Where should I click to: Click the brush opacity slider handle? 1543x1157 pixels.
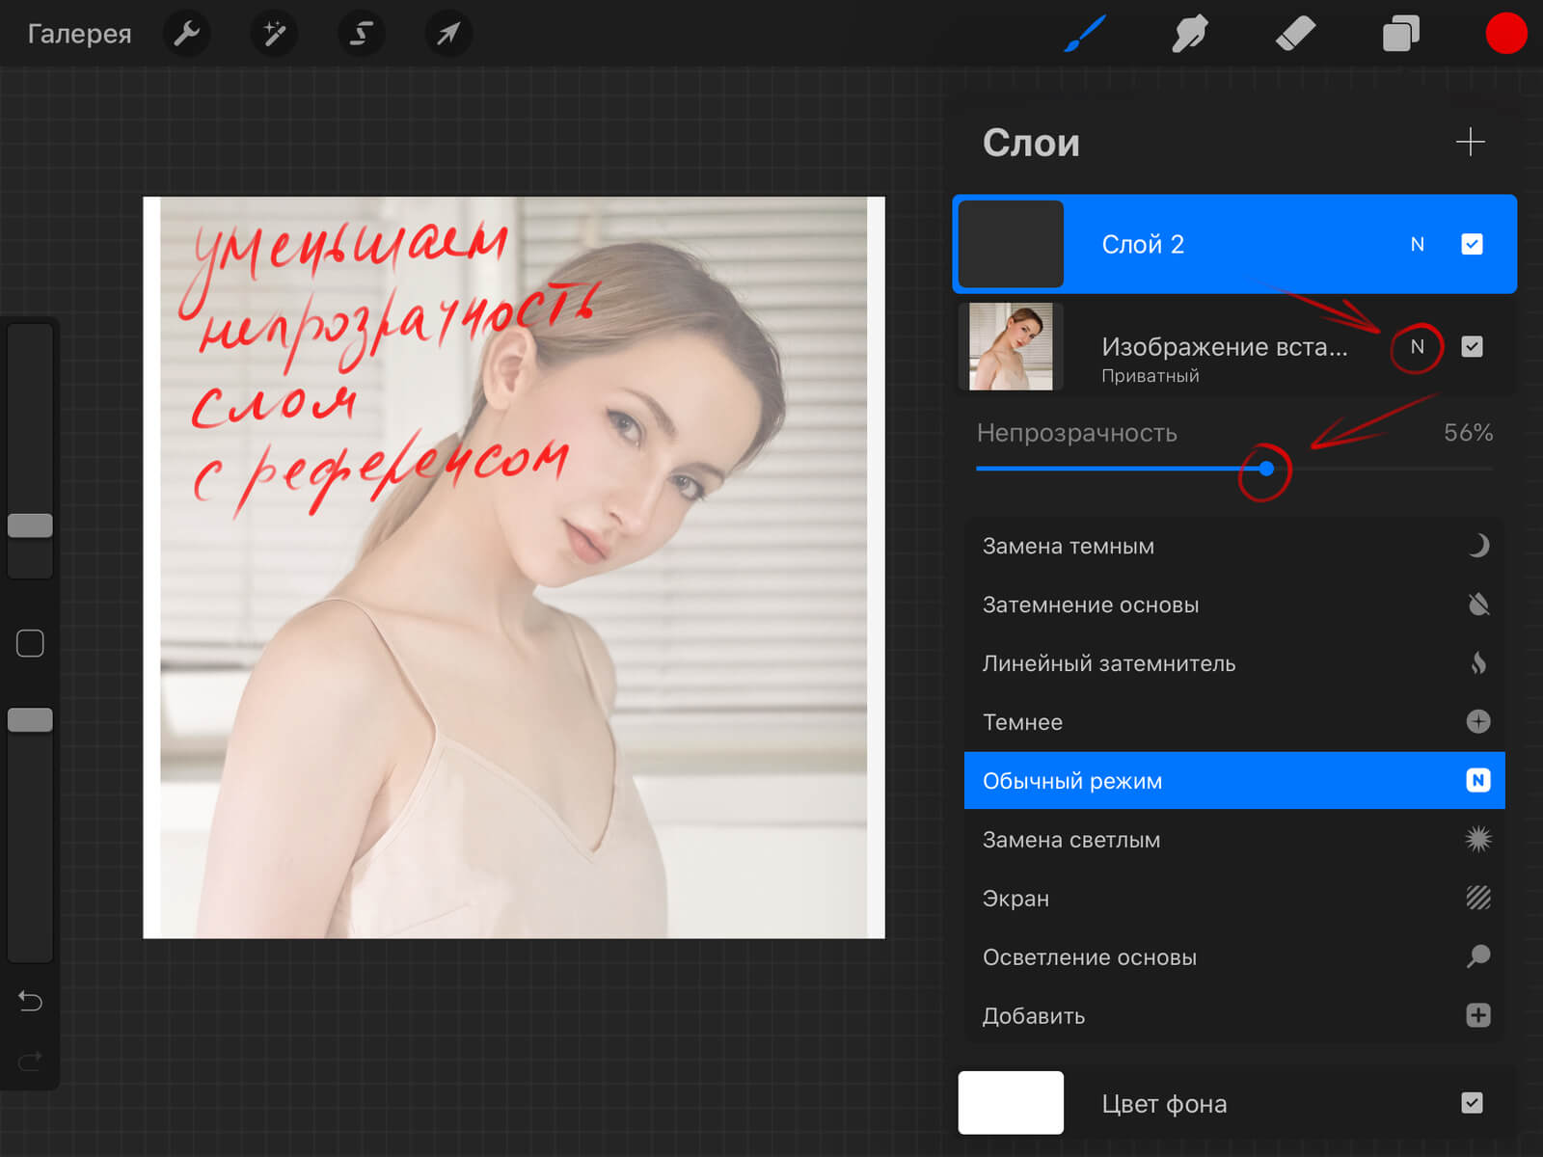[30, 720]
